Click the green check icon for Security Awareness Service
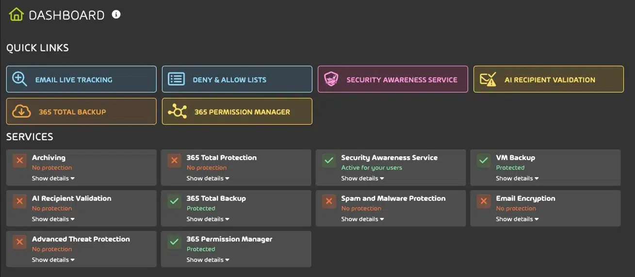This screenshot has width=635, height=277. [x=329, y=161]
